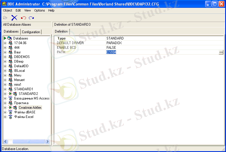Viewport: 226px width, 152px height.
Task: Click the ENABLE BCD property label
Action: (66, 48)
